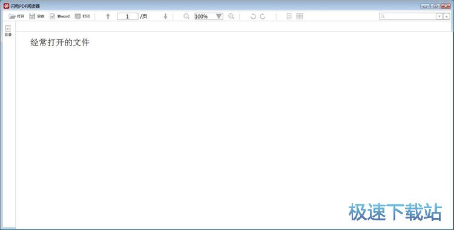Image resolution: width=454 pixels, height=230 pixels.
Task: Zoom in with the plus magnifier
Action: pyautogui.click(x=231, y=16)
